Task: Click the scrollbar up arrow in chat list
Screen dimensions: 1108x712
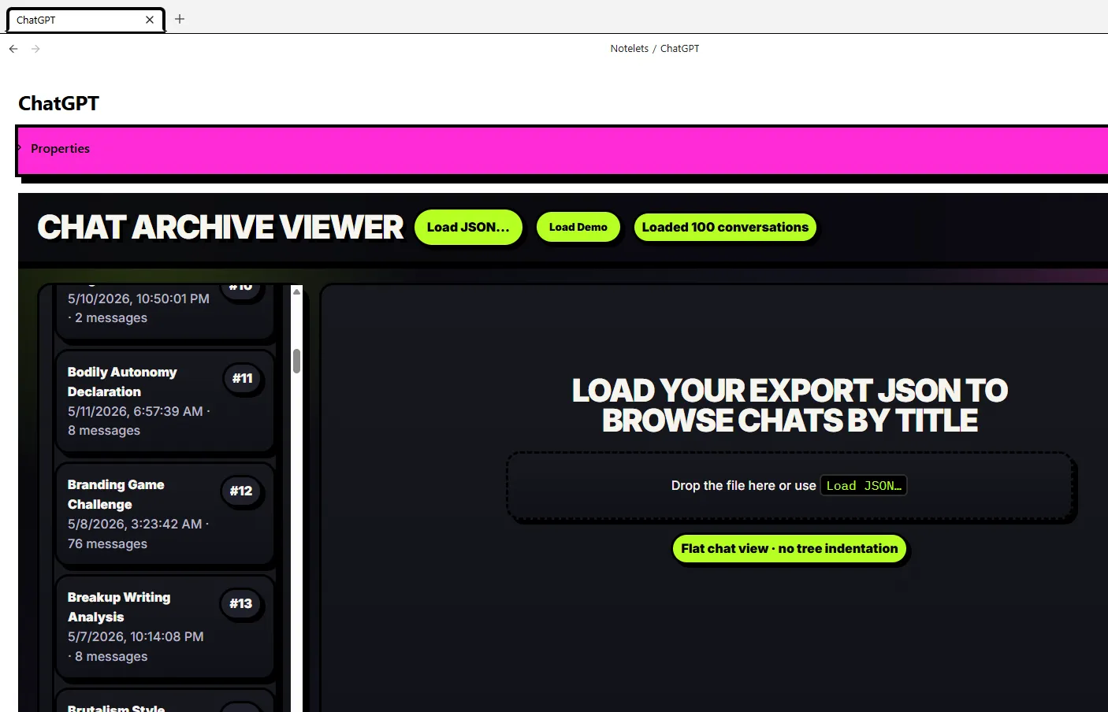Action: 296,291
